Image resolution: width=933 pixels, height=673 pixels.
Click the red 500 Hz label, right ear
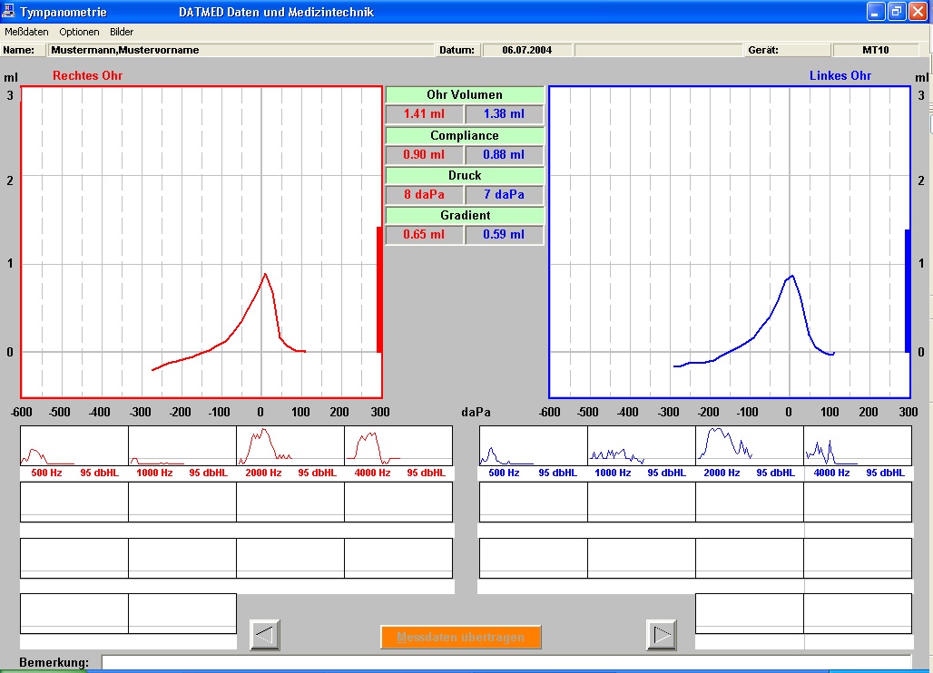coord(46,473)
